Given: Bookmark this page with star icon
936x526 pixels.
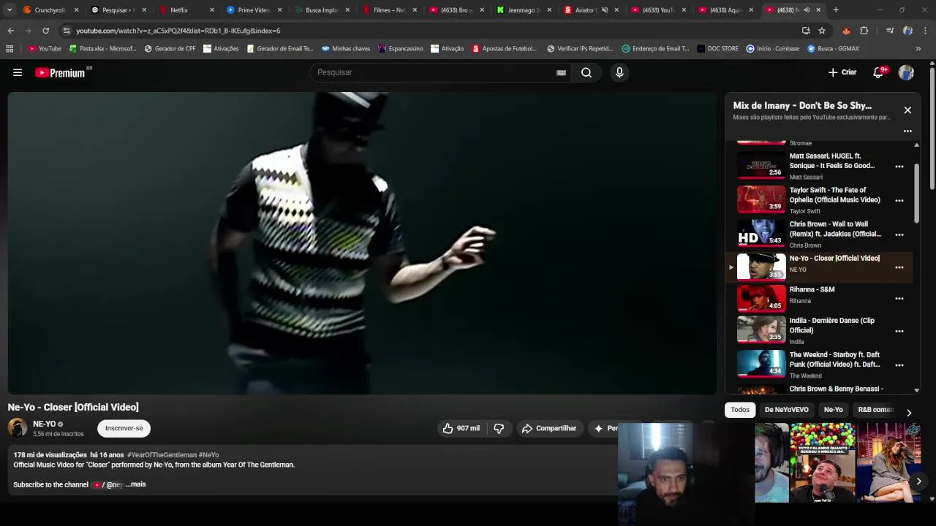Looking at the screenshot, I should pos(822,31).
